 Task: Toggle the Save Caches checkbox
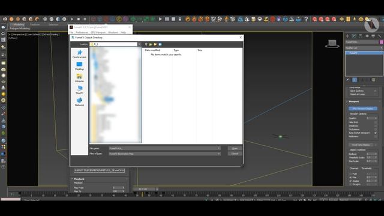click(x=376, y=91)
